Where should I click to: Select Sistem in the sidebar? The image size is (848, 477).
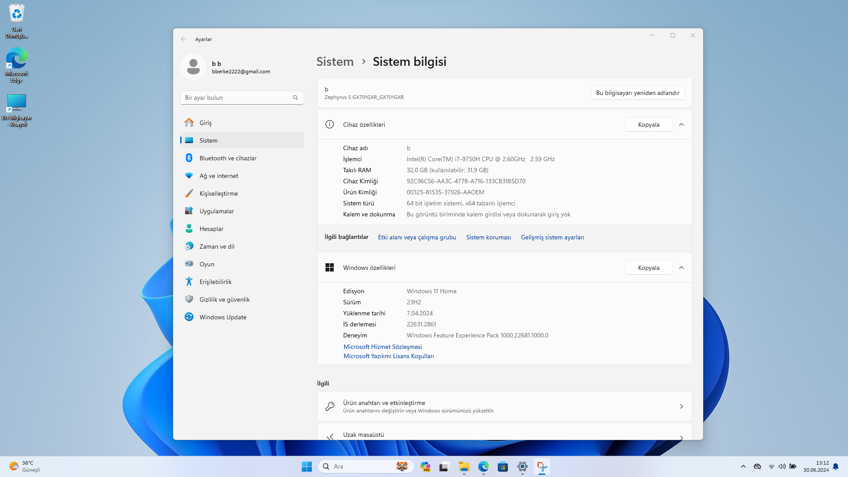[242, 140]
